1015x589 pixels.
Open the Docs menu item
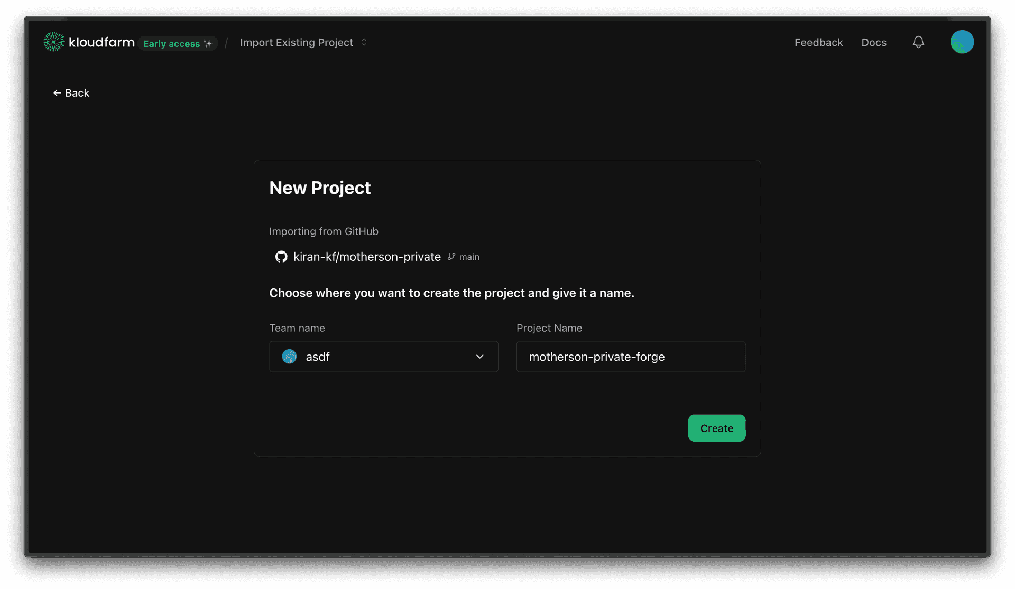(x=874, y=42)
